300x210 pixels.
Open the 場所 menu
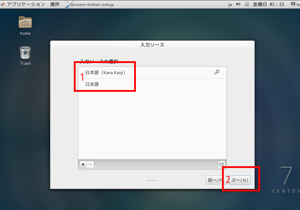click(x=55, y=4)
